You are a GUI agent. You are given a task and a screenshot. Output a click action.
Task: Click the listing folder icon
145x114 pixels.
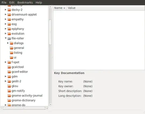click(x=11, y=53)
